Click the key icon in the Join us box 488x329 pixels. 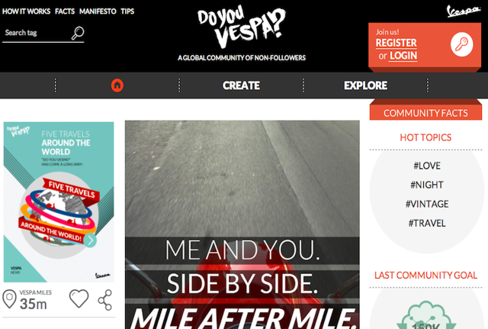(x=461, y=44)
